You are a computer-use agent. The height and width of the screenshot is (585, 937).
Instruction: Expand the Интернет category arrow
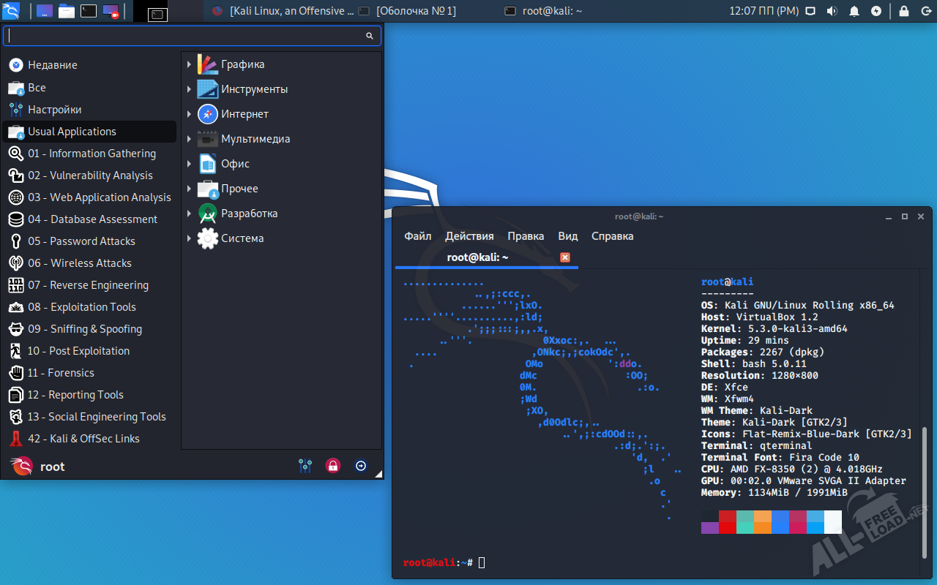tap(189, 115)
